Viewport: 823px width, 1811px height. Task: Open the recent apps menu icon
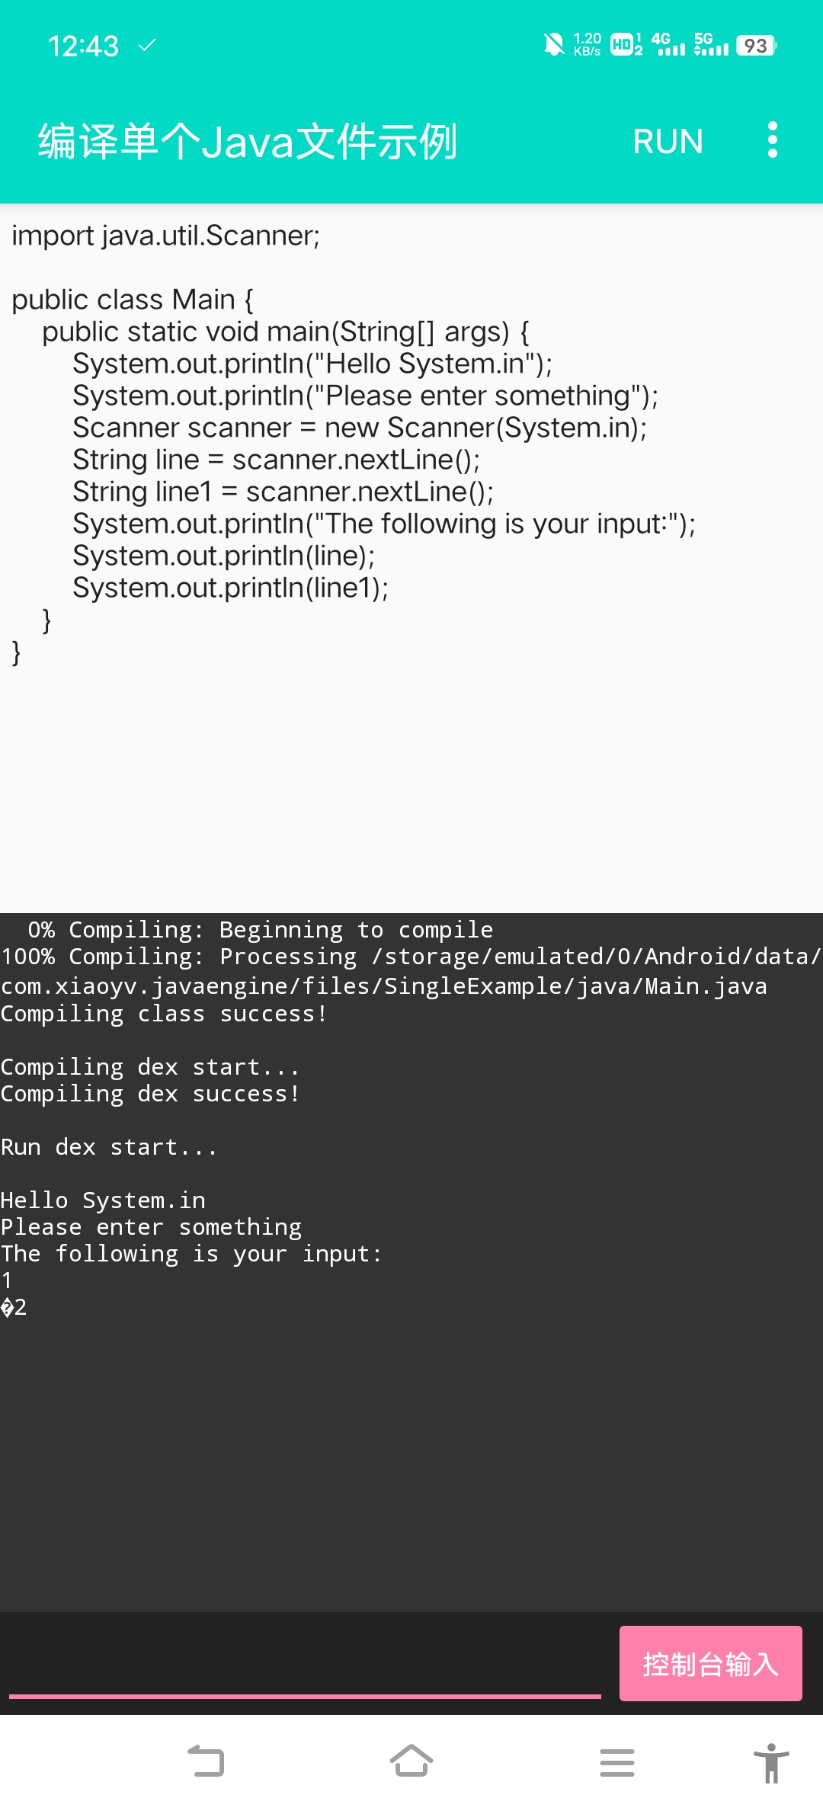pyautogui.click(x=617, y=1761)
